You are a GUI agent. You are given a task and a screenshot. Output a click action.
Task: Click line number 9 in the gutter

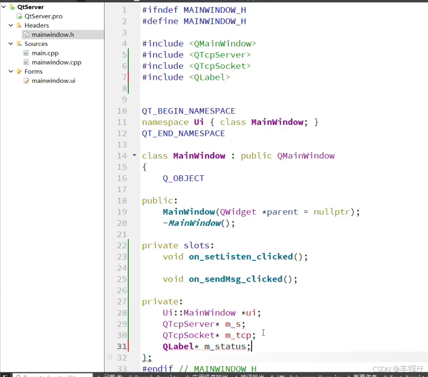tap(125, 100)
